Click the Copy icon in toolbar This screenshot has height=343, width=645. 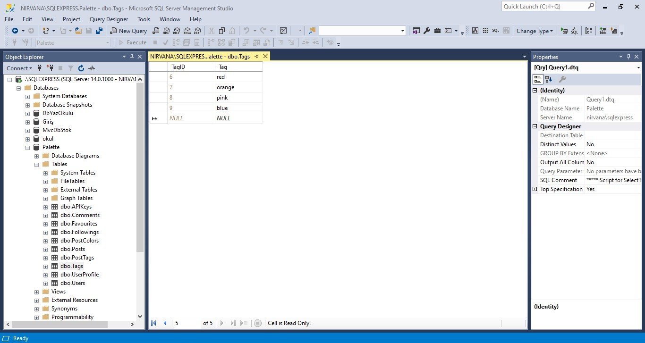(221, 31)
